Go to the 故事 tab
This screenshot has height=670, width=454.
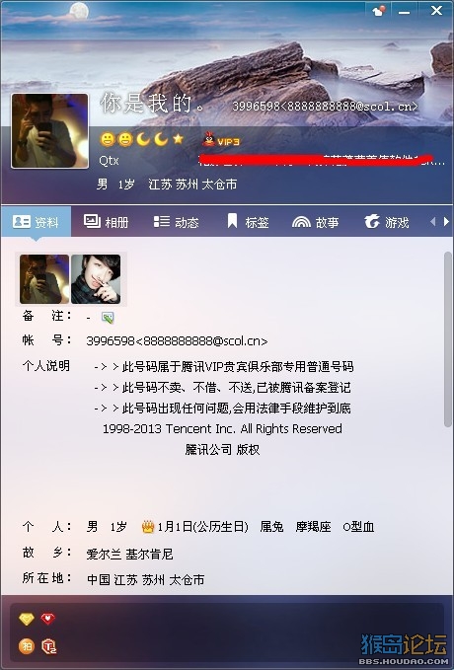(x=316, y=222)
